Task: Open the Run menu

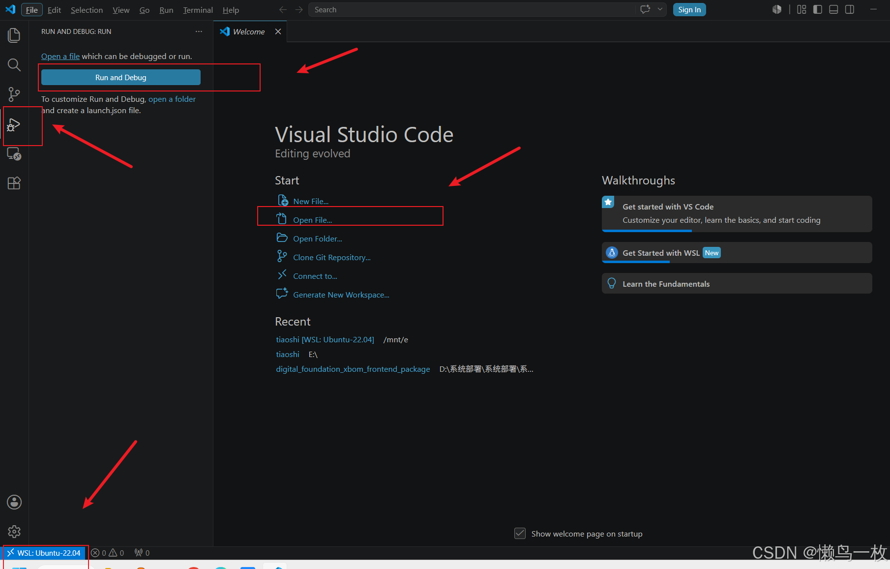Action: click(x=166, y=10)
